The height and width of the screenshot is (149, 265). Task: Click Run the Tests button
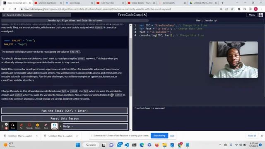coord(65,111)
